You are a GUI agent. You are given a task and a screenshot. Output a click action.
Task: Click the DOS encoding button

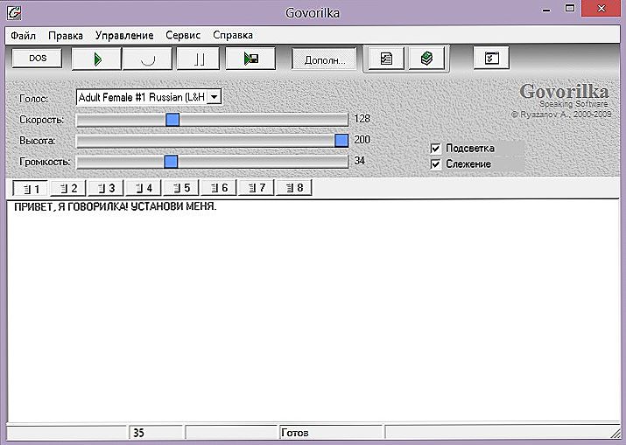point(38,58)
